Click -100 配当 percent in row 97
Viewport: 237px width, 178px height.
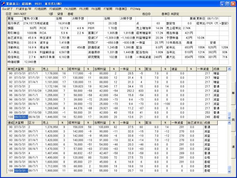pos(167,104)
